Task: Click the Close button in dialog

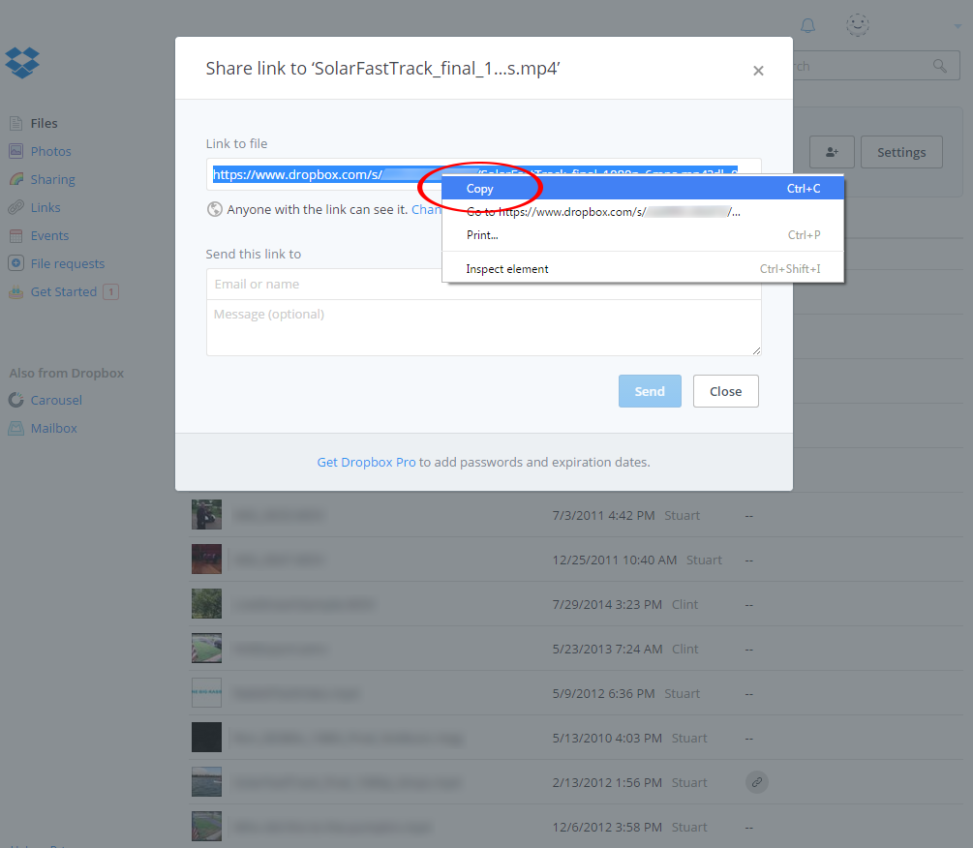Action: [x=725, y=391]
